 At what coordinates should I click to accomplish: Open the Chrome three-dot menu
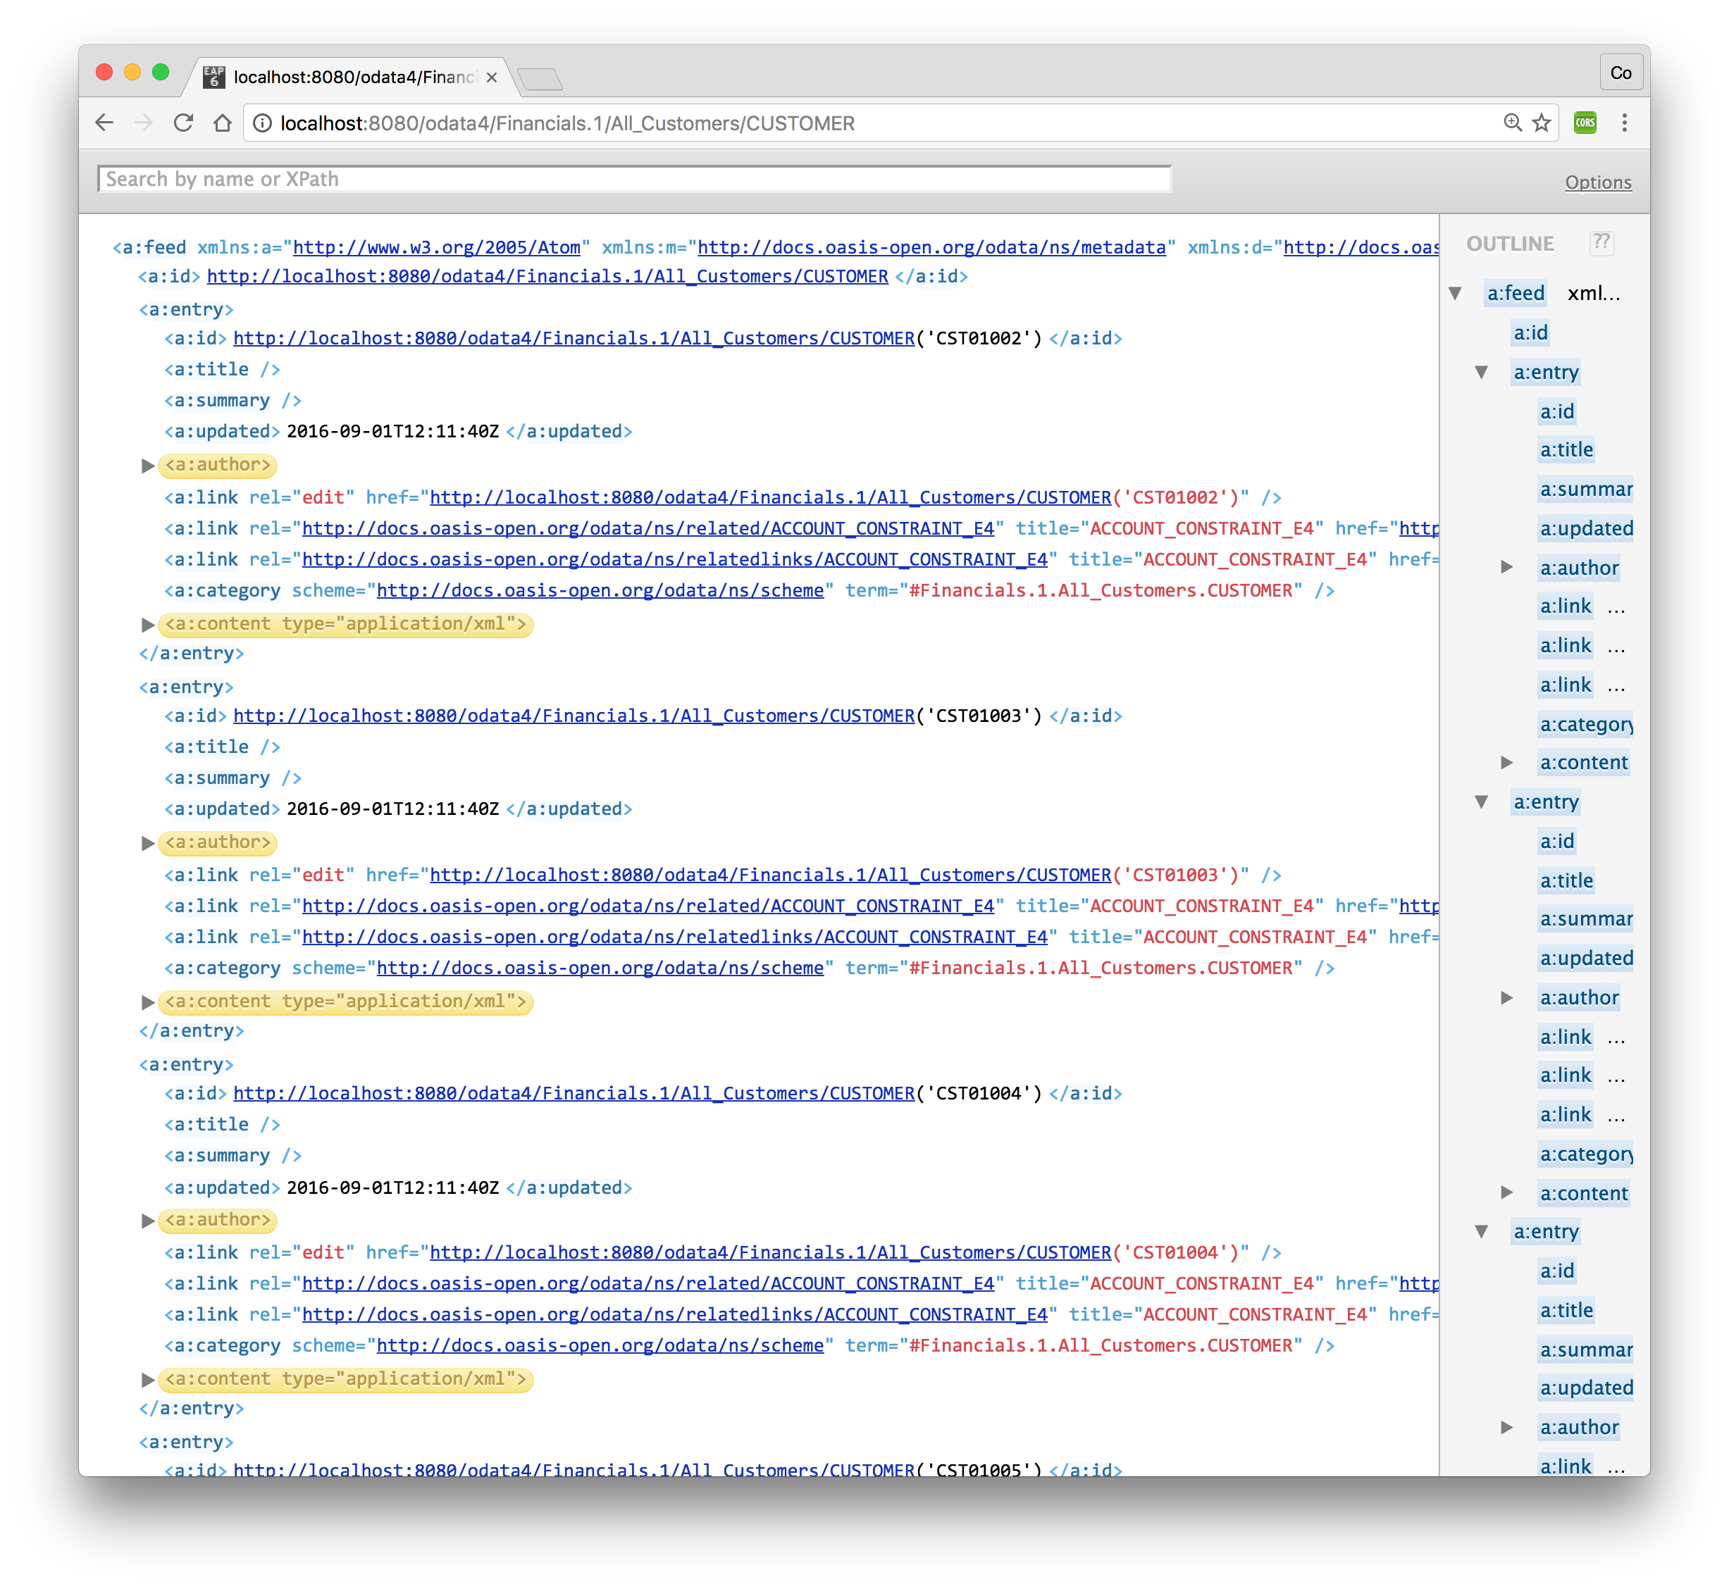point(1624,123)
